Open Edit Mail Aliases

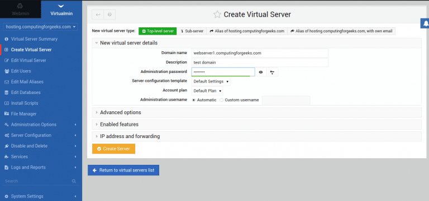27,82
